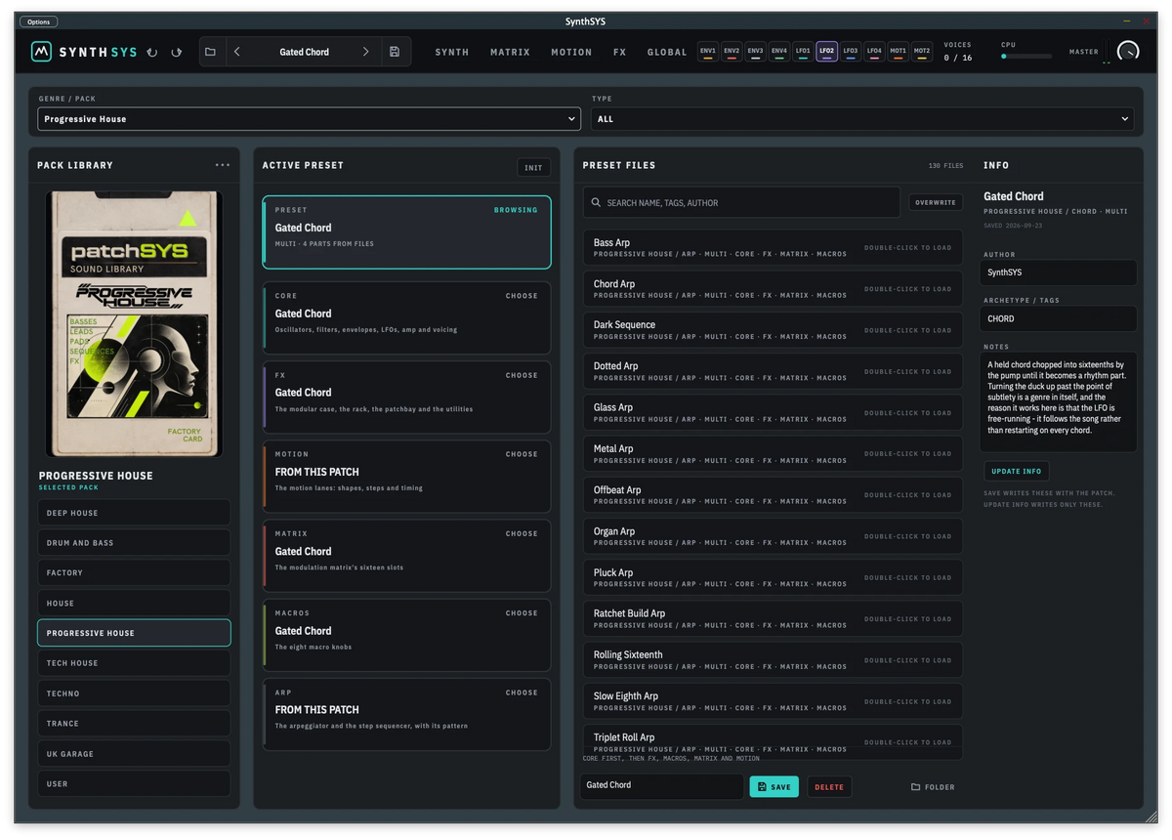Click the SAVE button
The width and height of the screenshot is (1172, 840).
[774, 786]
